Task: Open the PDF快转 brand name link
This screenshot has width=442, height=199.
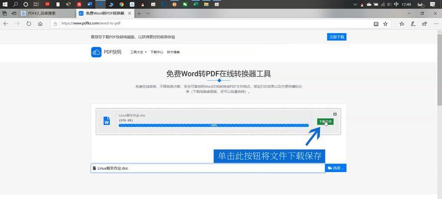Action: (x=112, y=52)
